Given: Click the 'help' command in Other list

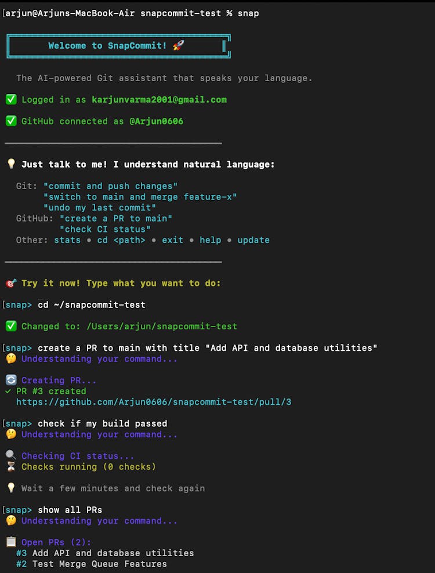Looking at the screenshot, I should point(210,240).
